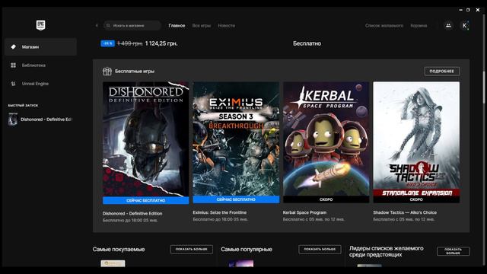Image resolution: width=487 pixels, height=274 pixels.
Task: Switch to the Главное tab
Action: click(177, 25)
